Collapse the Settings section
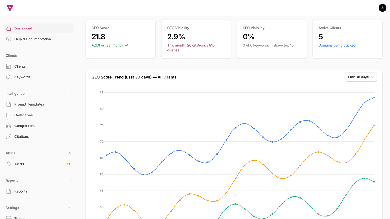The width and height of the screenshot is (390, 219). coord(69,208)
